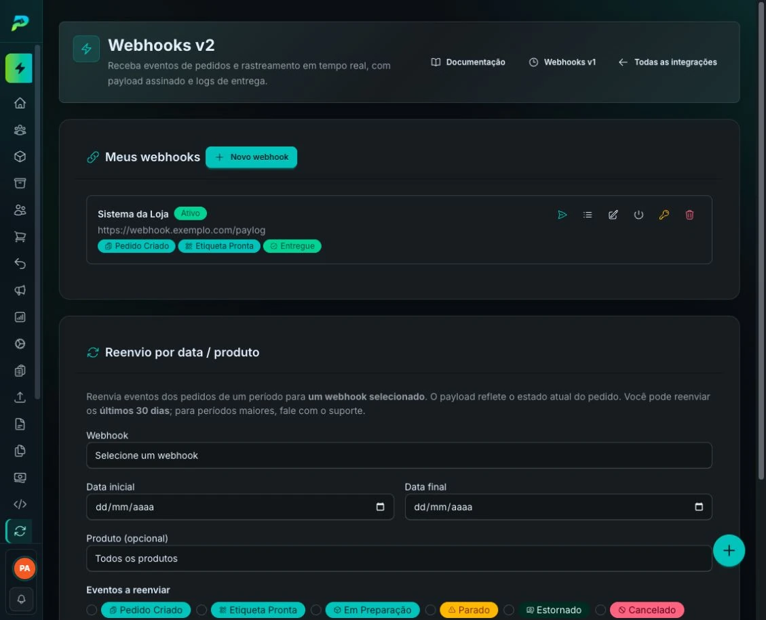766x620 pixels.
Task: Open notifications bell in sidebar
Action: [21, 599]
